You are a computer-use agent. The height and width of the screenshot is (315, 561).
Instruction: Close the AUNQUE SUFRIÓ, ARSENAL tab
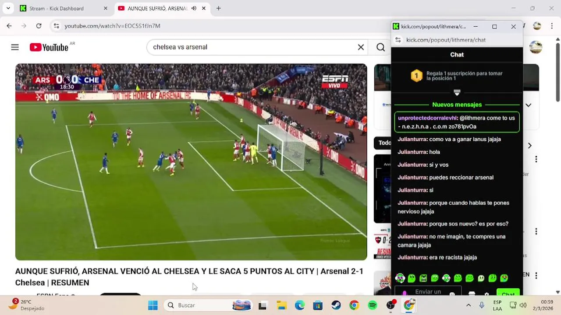pyautogui.click(x=203, y=8)
